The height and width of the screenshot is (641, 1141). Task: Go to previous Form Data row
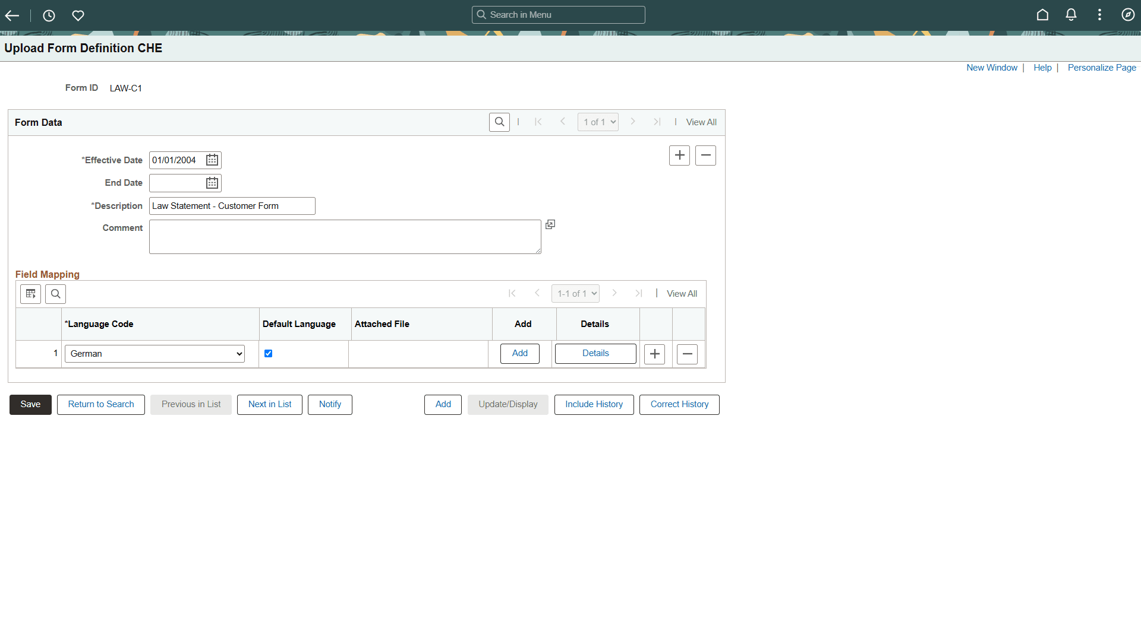coord(562,122)
